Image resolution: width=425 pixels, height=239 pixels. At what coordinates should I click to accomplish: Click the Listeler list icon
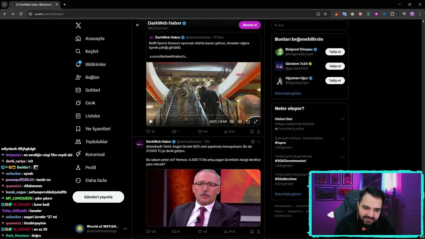click(x=78, y=116)
